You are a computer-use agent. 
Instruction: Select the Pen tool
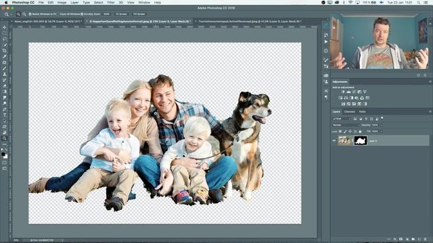pyautogui.click(x=5, y=109)
